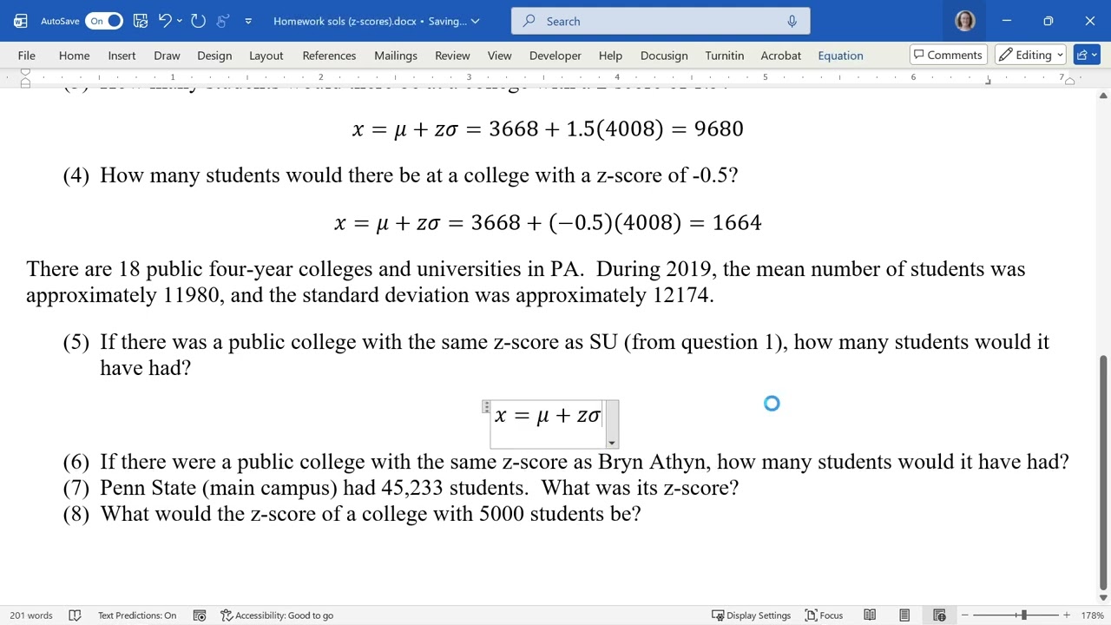Switch to the Insert ribbon tab
The image size is (1111, 625).
[x=122, y=56]
